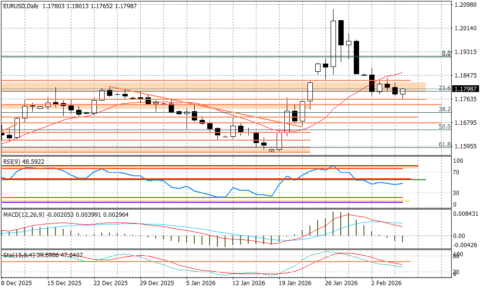Select the 0.0 Fibonacci level label
Image resolution: width=482 pixels, height=289 pixels.
point(446,53)
